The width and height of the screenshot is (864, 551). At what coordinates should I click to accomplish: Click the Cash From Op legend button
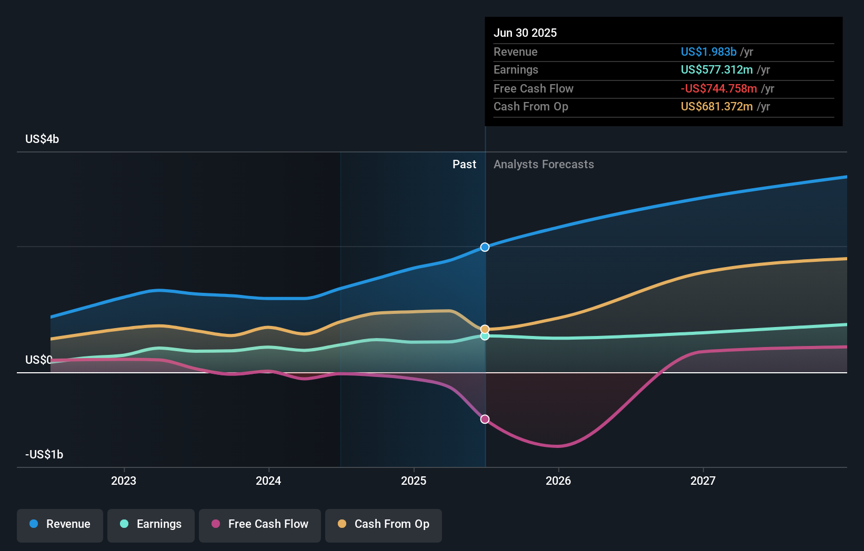coord(383,525)
